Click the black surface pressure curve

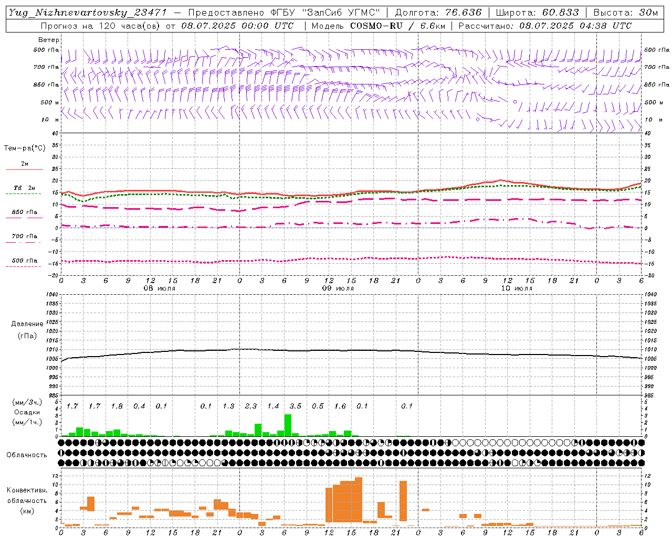351,350
